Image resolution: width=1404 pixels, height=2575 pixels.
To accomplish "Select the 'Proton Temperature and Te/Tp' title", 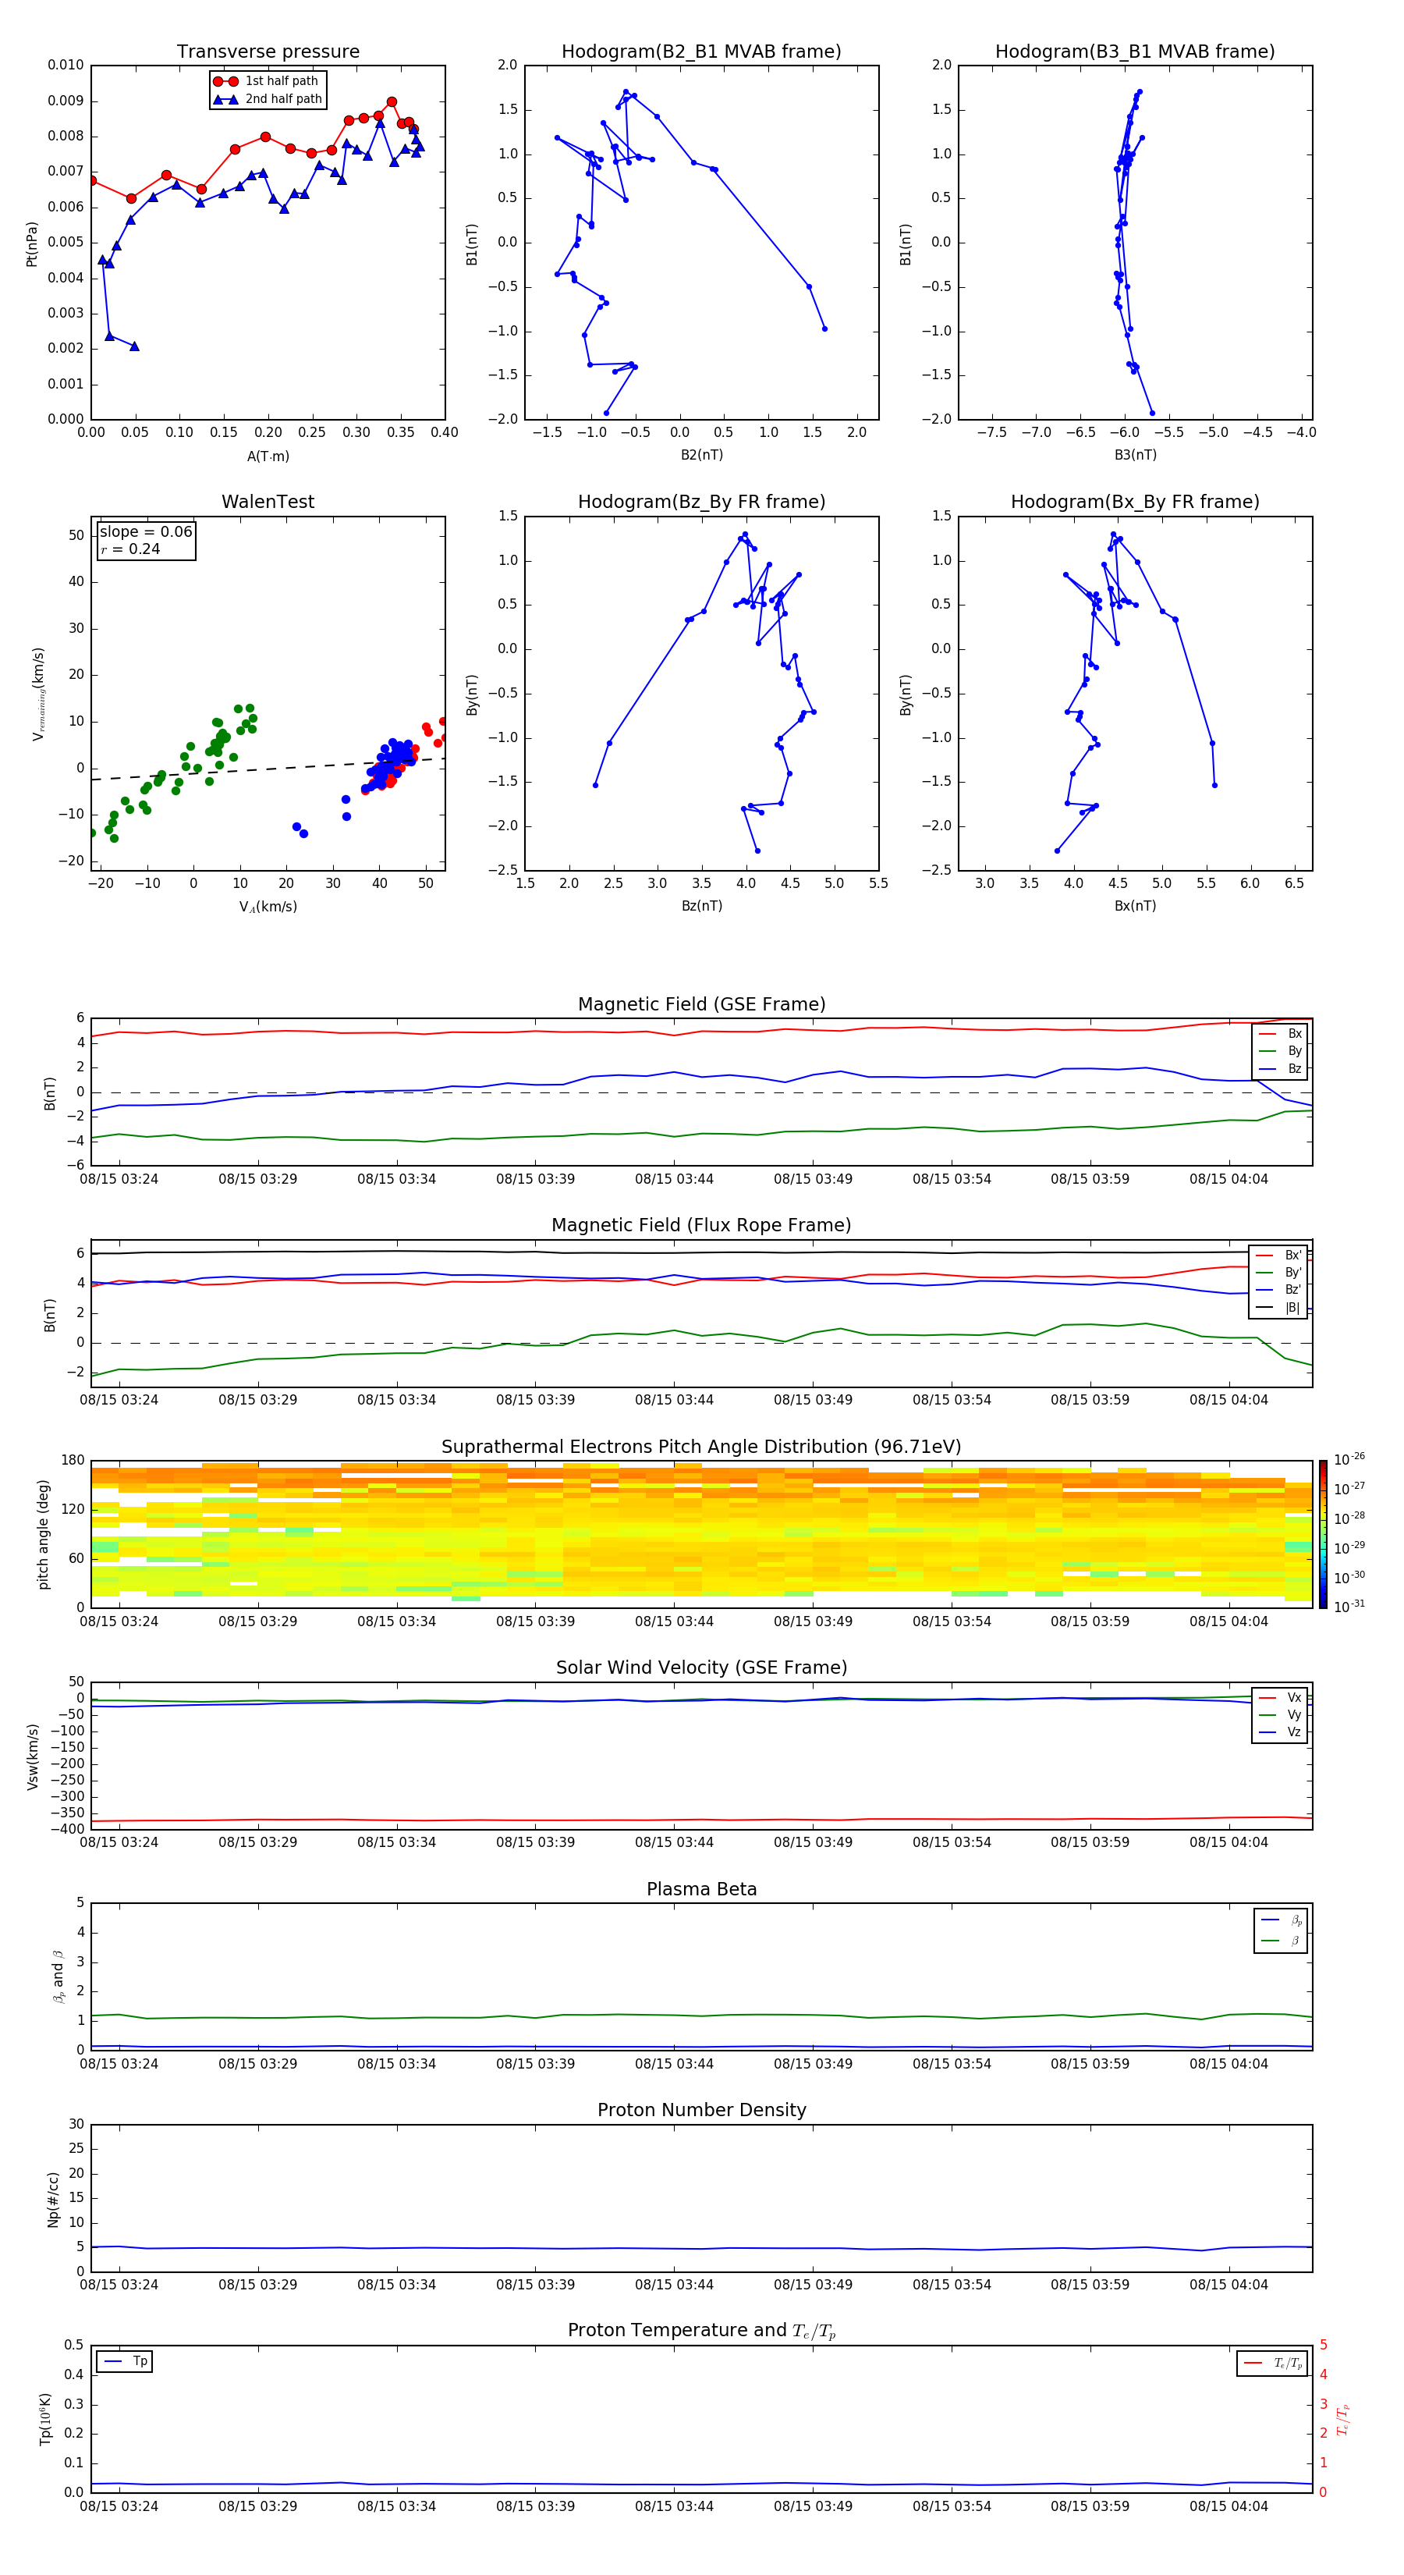I will (701, 2331).
